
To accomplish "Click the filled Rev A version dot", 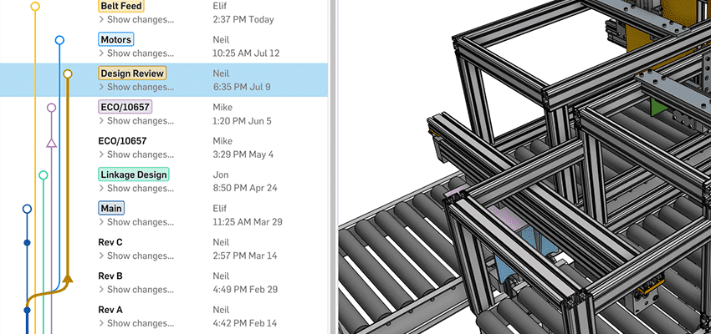I will tap(27, 311).
